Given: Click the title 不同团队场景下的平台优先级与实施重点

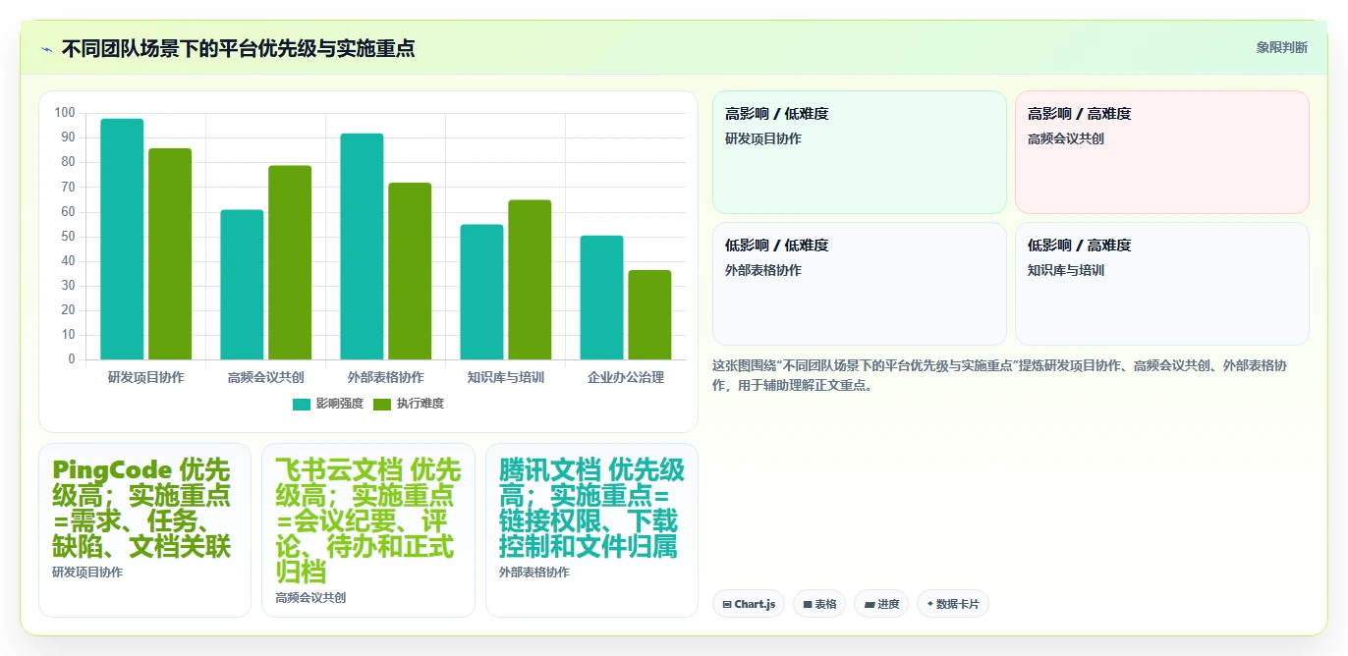Looking at the screenshot, I should pyautogui.click(x=238, y=49).
